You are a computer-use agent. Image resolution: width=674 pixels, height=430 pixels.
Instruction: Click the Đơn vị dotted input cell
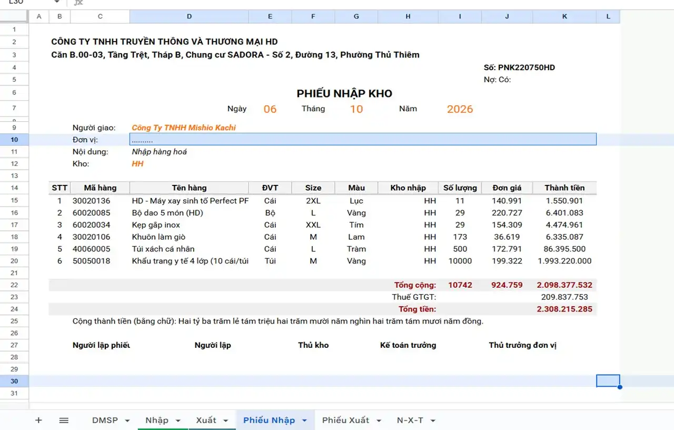(363, 140)
